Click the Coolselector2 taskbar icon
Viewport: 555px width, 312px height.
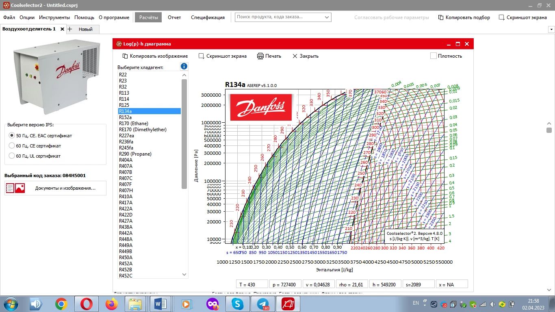tap(288, 304)
